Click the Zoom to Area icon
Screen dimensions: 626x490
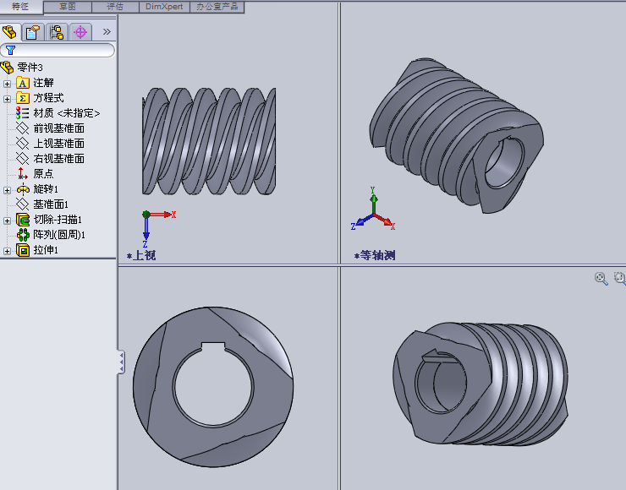619,278
